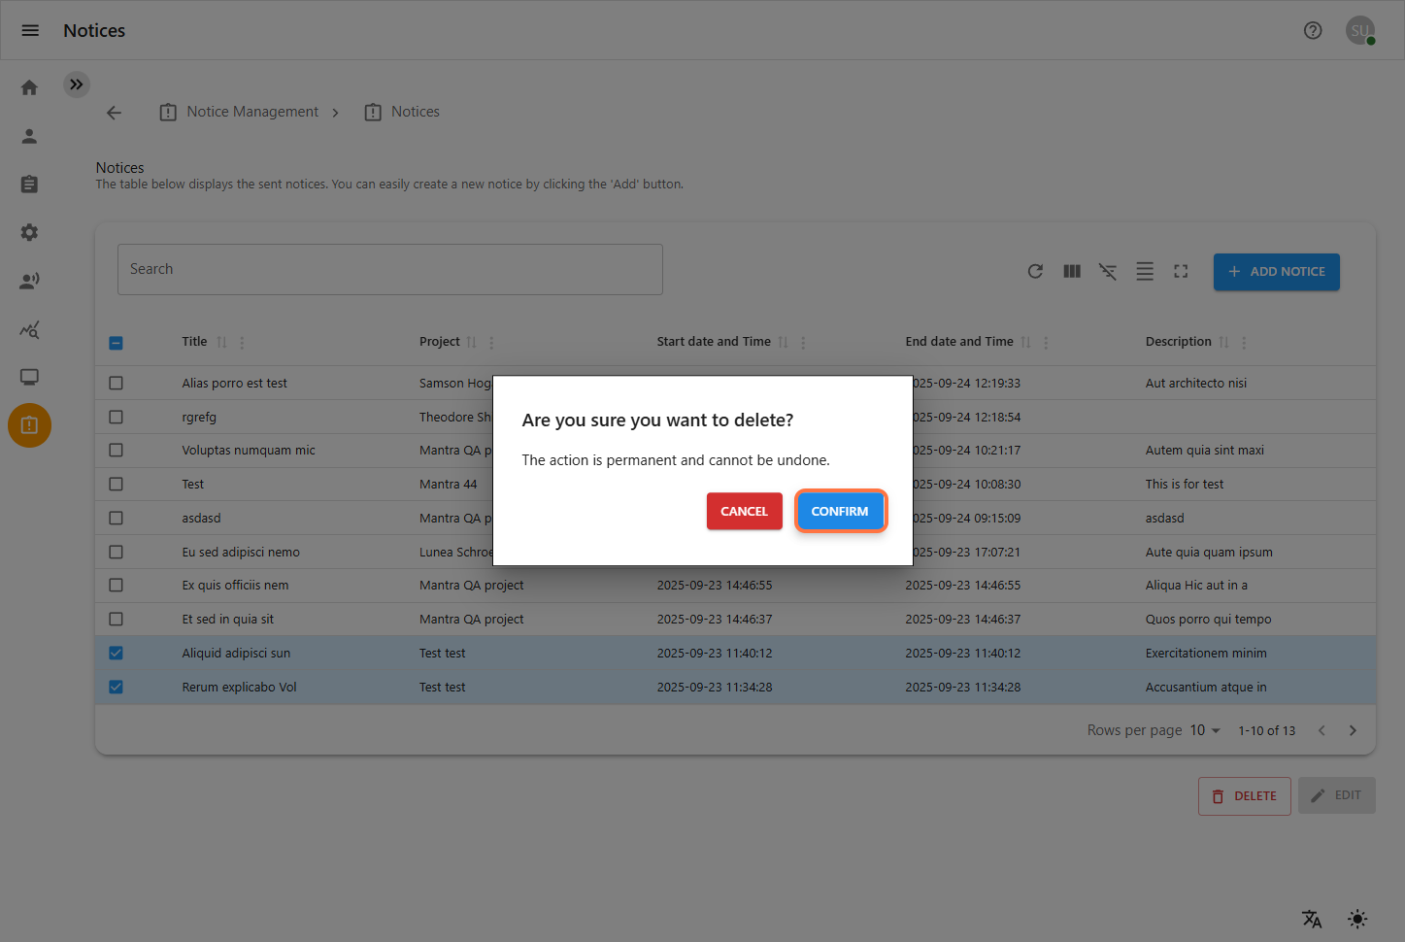Confirm the delete action

841,511
